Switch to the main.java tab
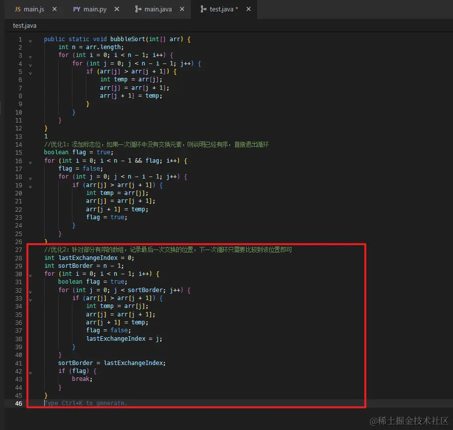Screen dimensions: 453x430 158,9
